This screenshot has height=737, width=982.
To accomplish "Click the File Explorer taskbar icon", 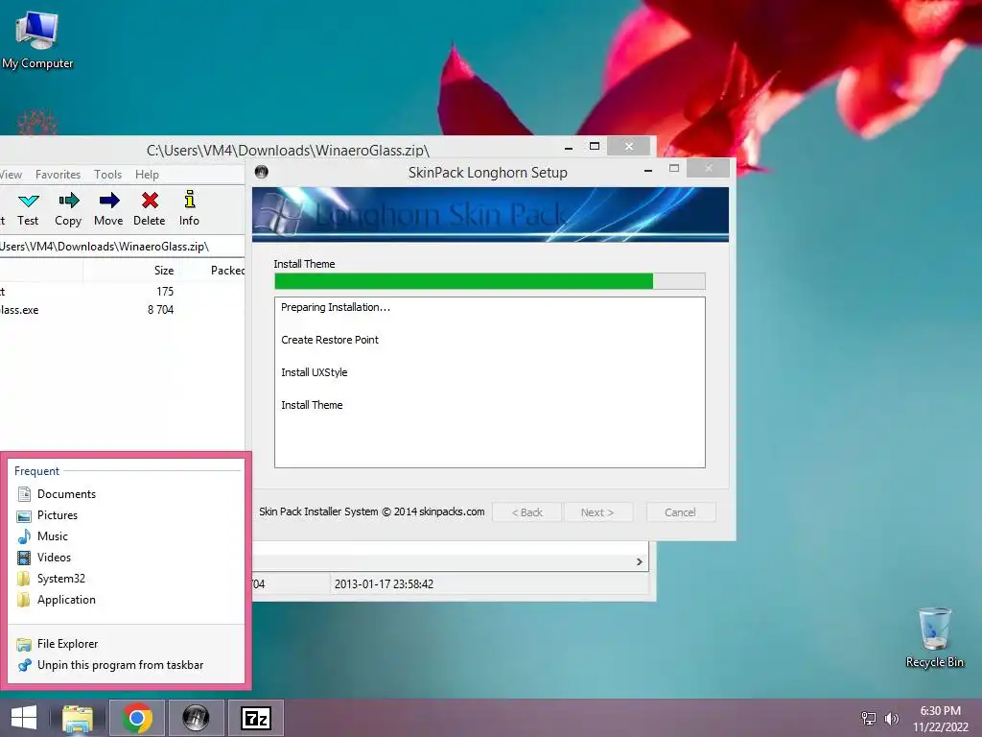I will [78, 718].
